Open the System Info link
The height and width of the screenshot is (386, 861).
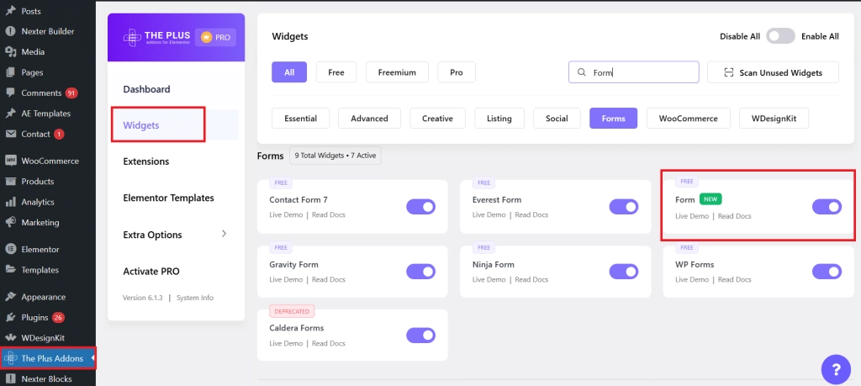[x=195, y=298]
